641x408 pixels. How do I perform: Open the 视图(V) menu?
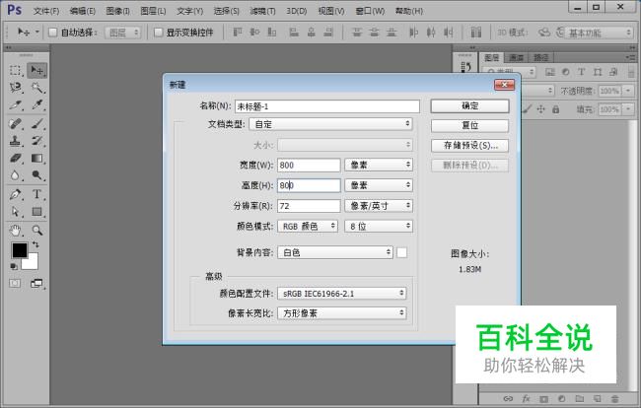tap(331, 11)
